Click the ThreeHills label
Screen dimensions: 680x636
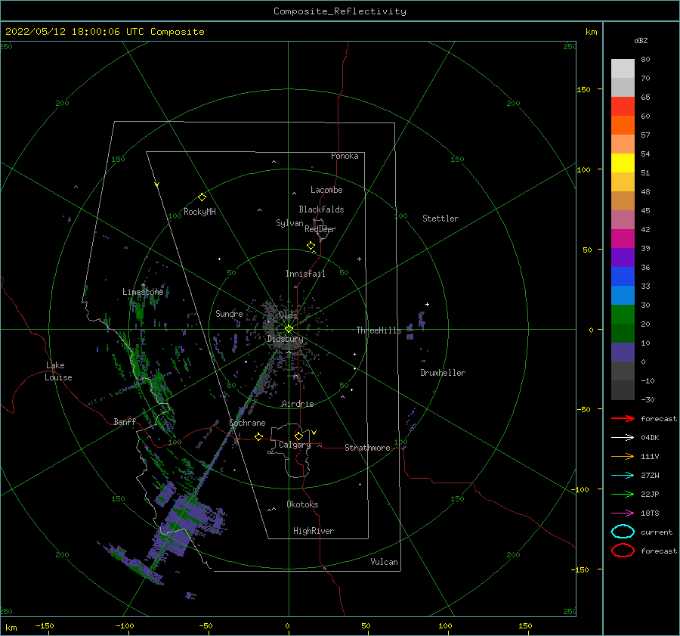click(379, 330)
